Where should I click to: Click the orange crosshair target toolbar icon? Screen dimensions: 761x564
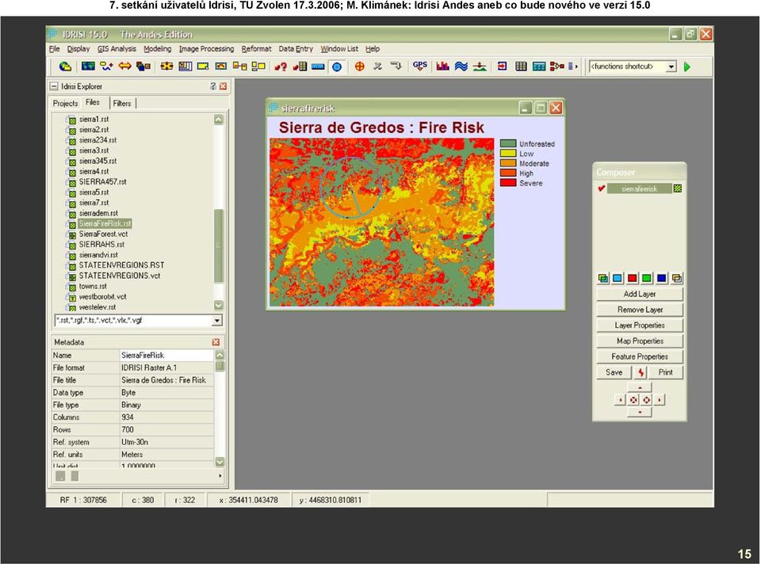360,67
